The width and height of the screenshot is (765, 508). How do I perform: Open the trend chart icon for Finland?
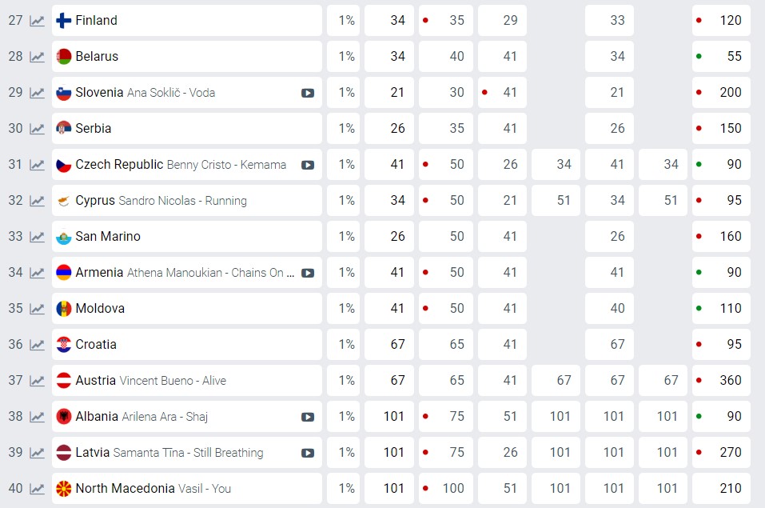(37, 21)
